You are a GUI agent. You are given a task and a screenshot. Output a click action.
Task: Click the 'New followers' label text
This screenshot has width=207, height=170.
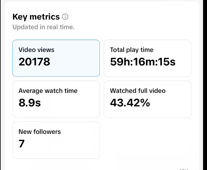(x=40, y=132)
